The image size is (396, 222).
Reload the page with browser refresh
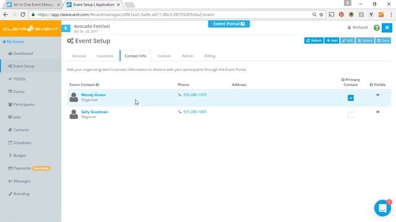(23, 15)
